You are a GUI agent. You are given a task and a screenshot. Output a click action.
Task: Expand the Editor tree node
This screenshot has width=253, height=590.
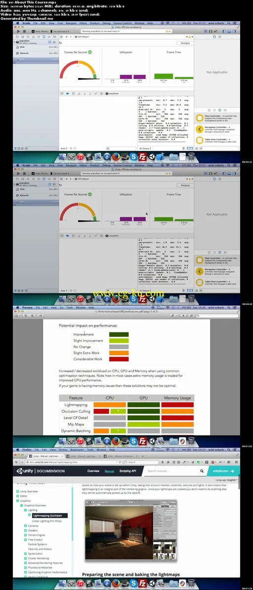[x=18, y=496]
